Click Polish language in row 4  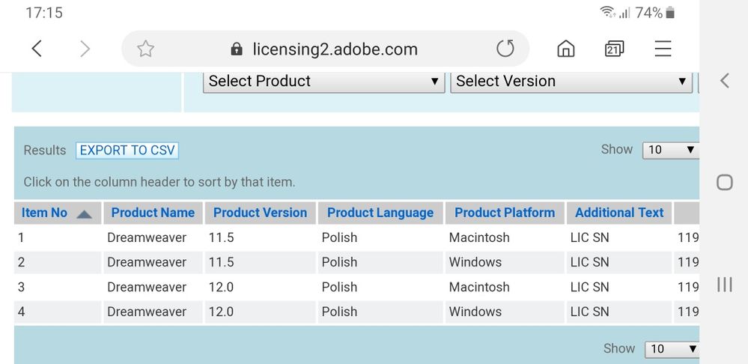[x=339, y=312]
